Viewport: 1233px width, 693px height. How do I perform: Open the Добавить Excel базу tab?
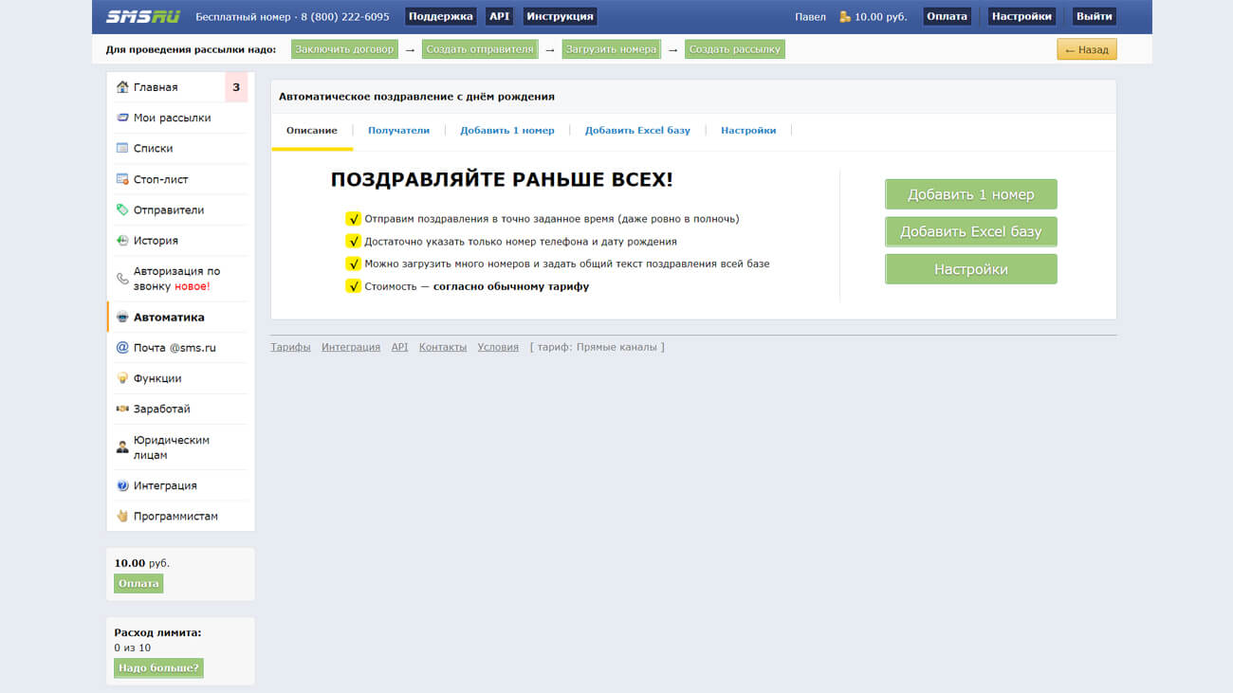tap(637, 131)
